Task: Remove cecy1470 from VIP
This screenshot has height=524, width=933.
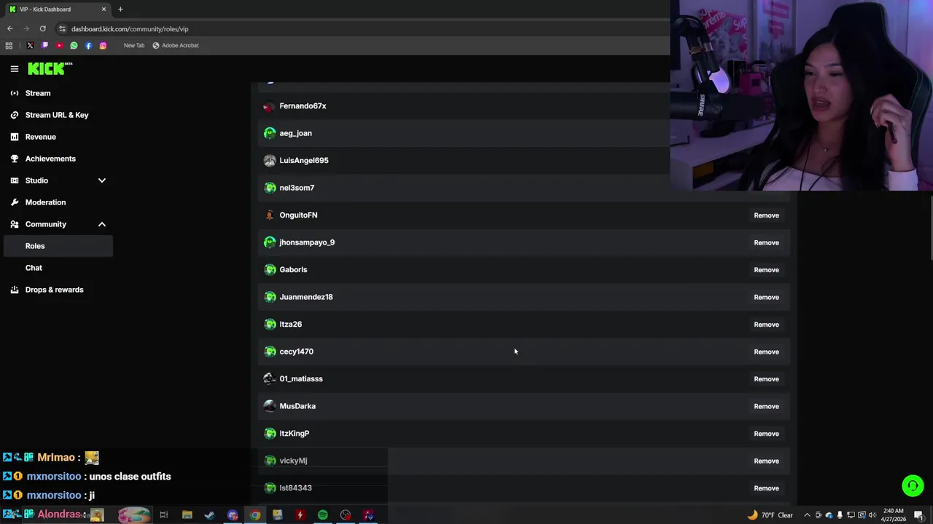Action: click(x=766, y=352)
